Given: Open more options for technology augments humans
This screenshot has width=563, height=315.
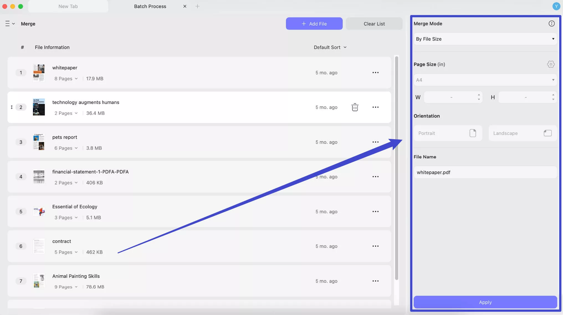Looking at the screenshot, I should pos(375,107).
